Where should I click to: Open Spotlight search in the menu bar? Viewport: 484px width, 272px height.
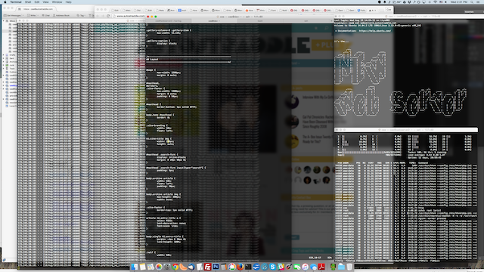point(472,2)
